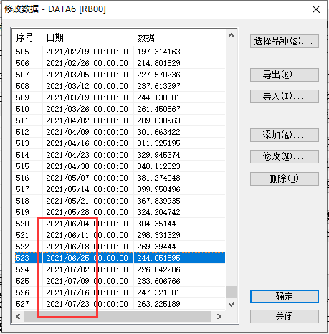Screen dimensions: 329x334
Task: Click the horizontal scrollbar thumb
Action: (x=118, y=317)
